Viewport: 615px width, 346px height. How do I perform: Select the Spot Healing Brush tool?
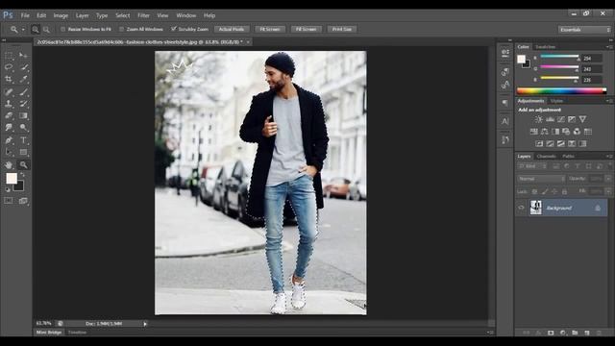(9, 92)
